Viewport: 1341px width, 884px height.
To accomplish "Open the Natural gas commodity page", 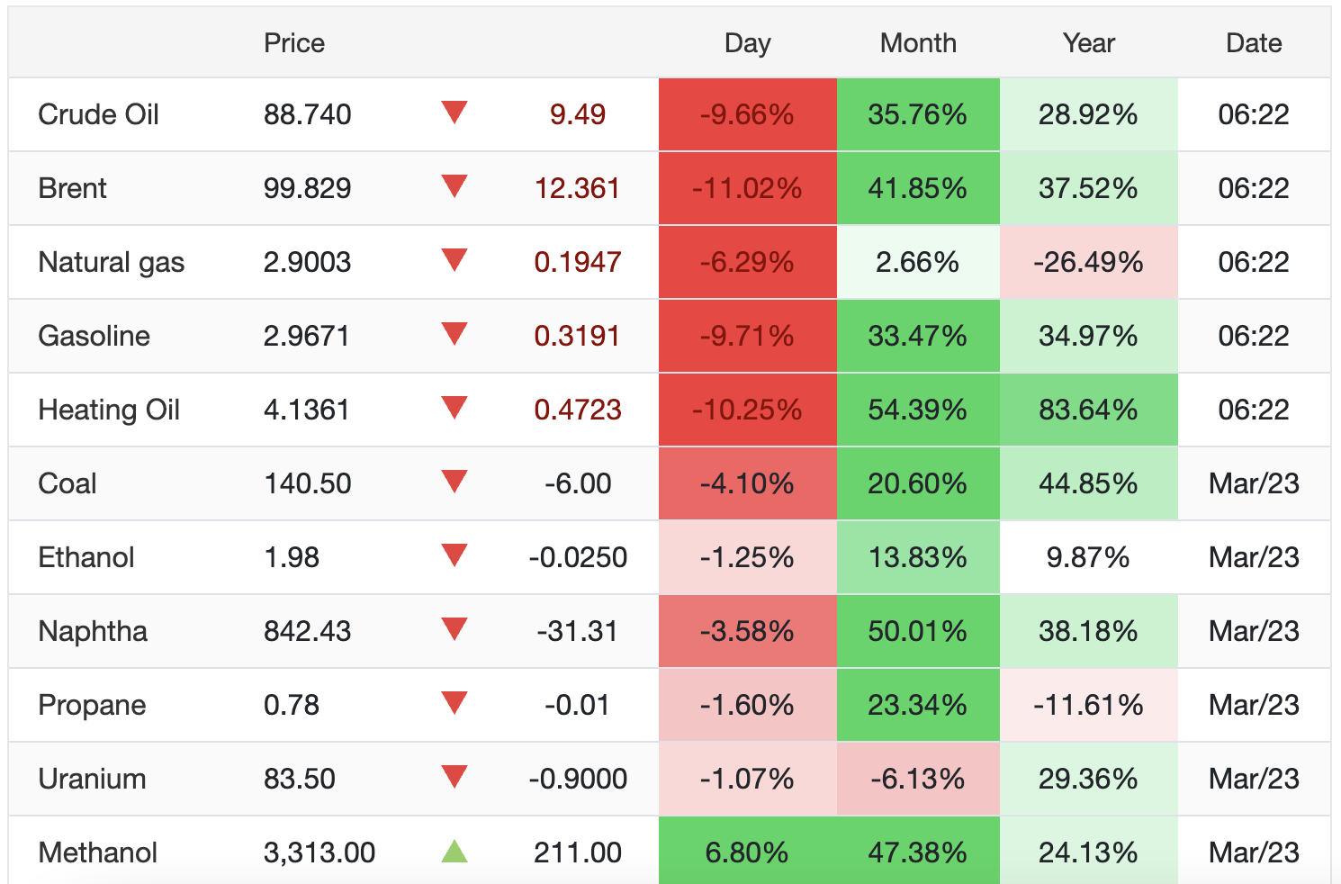I will [x=111, y=262].
